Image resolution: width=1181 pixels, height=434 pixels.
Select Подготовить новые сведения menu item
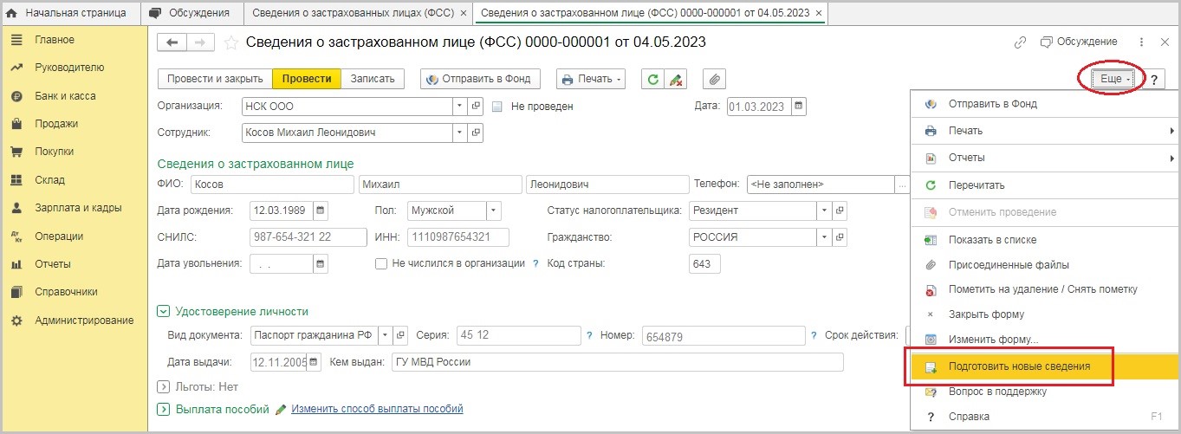(x=1019, y=366)
